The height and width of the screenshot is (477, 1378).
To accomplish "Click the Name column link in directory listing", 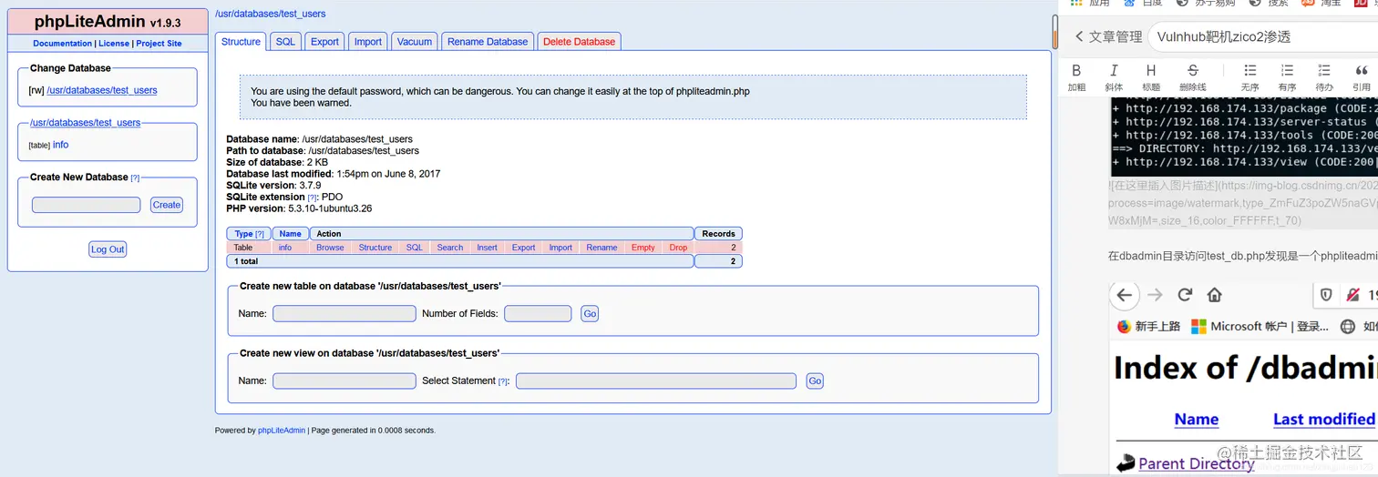I will pyautogui.click(x=1197, y=419).
